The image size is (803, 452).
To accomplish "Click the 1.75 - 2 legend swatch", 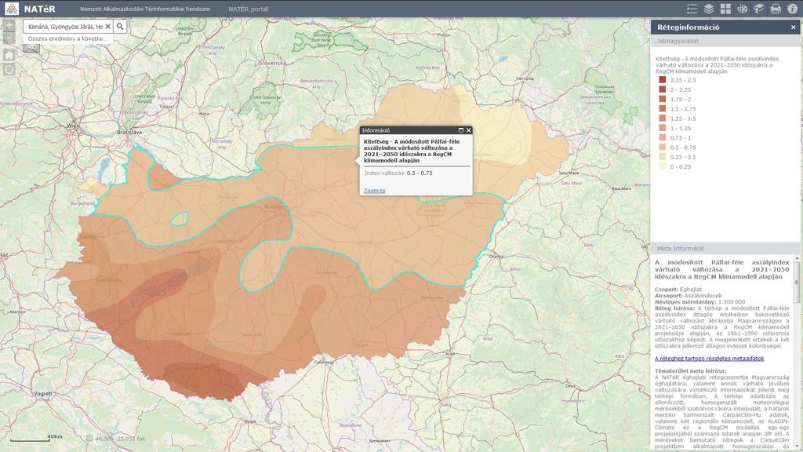I will point(662,100).
